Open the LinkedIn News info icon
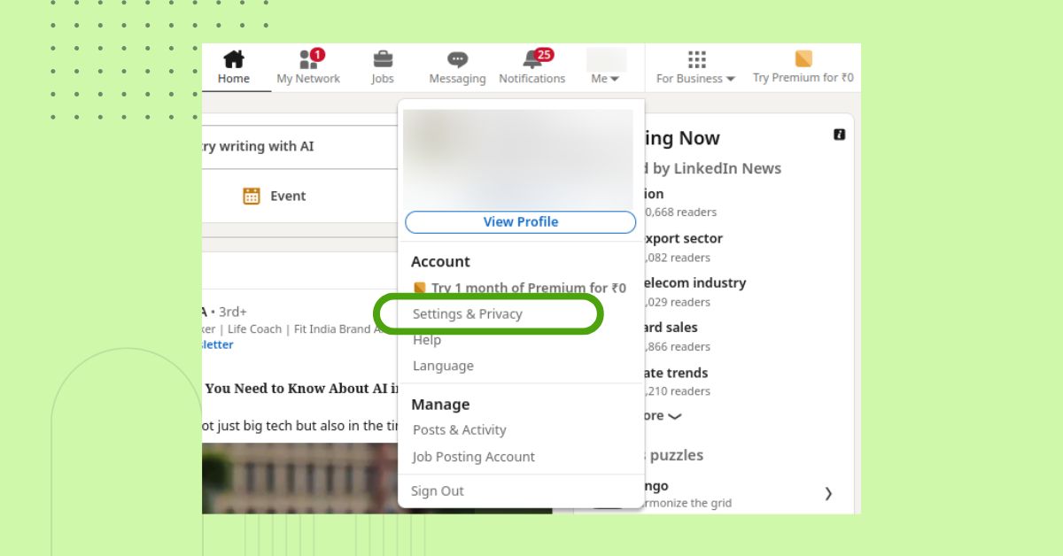Image resolution: width=1063 pixels, height=556 pixels. [x=839, y=135]
